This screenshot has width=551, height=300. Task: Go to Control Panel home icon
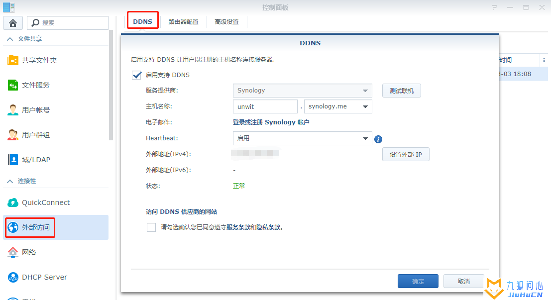pos(13,23)
